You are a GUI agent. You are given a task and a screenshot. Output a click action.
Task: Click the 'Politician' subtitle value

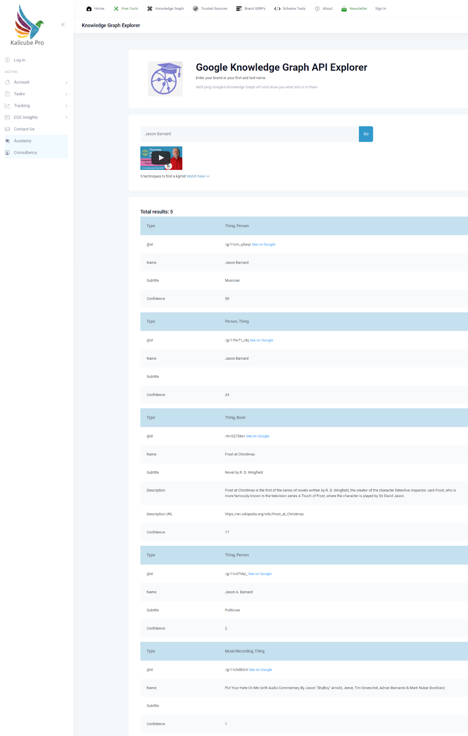coord(232,610)
